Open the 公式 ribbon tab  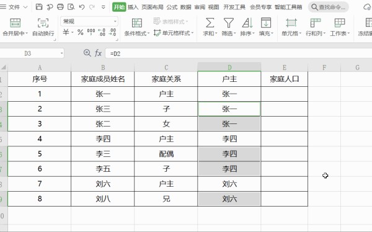[x=172, y=7]
